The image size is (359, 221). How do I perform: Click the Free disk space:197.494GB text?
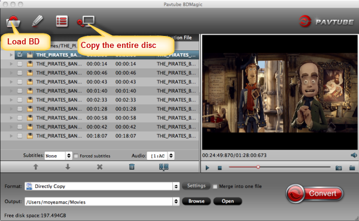point(35,216)
